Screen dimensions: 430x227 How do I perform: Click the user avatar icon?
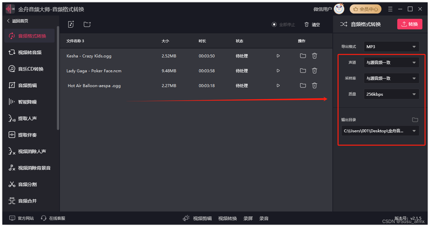click(339, 9)
